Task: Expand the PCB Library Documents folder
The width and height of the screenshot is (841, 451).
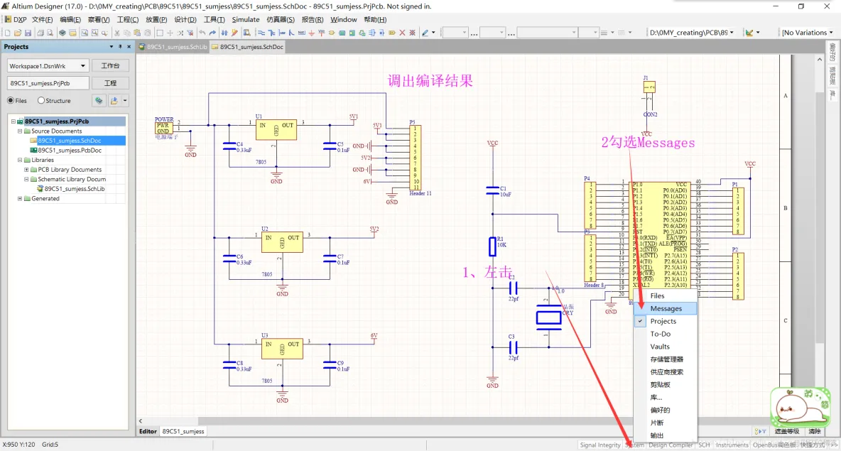Action: click(26, 170)
